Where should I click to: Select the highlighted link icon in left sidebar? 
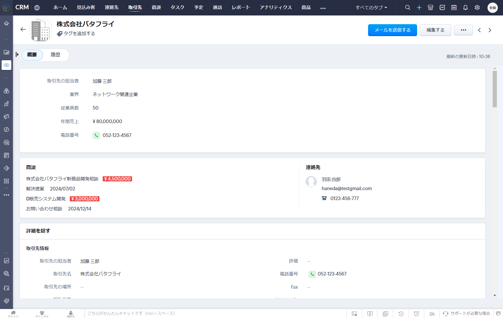pyautogui.click(x=6, y=65)
